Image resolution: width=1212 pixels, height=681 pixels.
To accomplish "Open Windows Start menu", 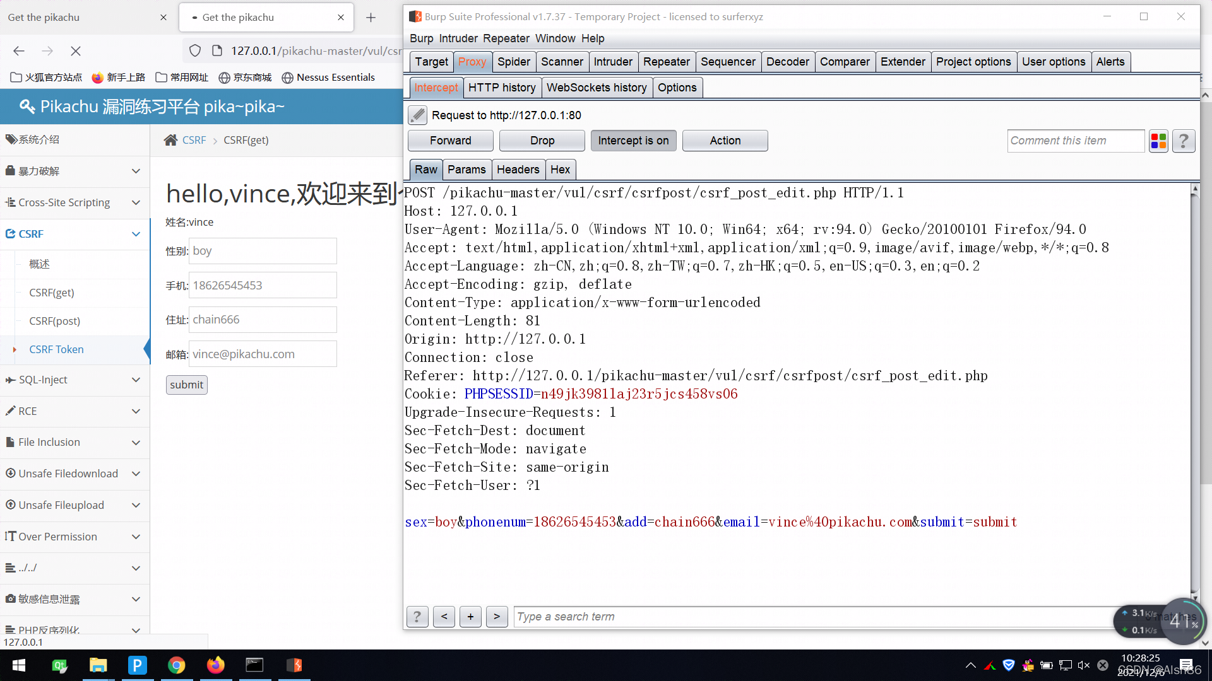I will (x=19, y=665).
